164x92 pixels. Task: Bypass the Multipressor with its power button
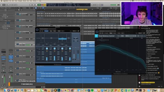point(37,30)
